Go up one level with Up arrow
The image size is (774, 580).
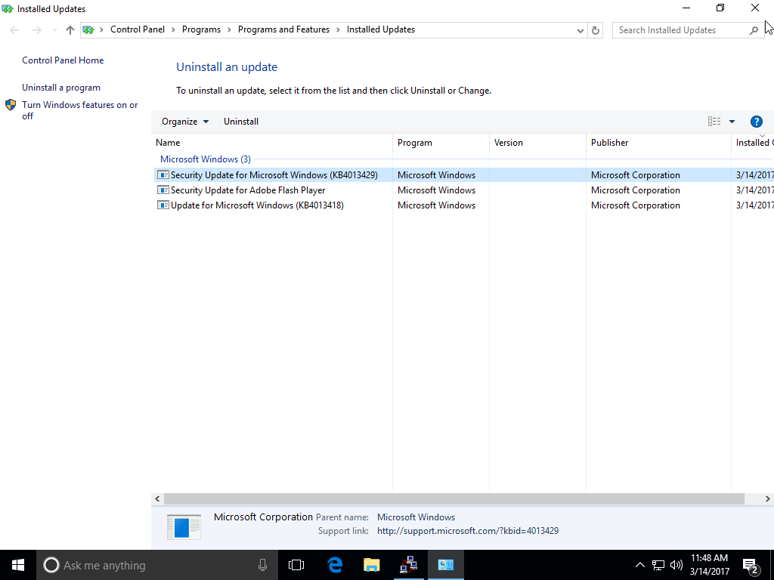click(x=70, y=30)
